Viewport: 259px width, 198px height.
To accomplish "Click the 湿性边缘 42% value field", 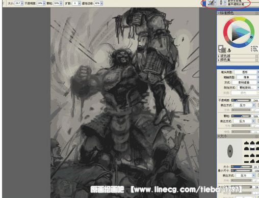I will (97, 3).
